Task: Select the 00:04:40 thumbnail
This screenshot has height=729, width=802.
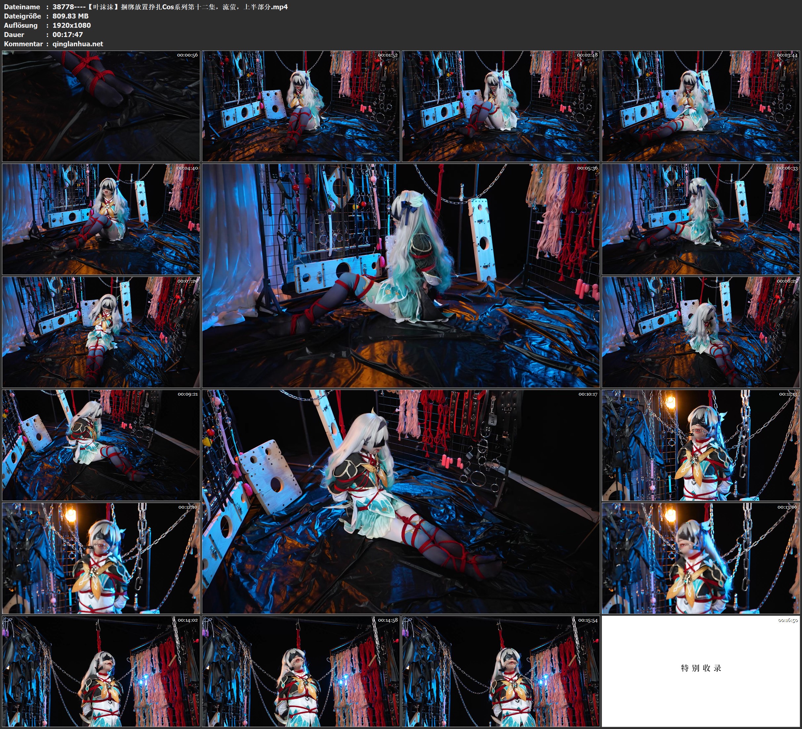Action: [x=101, y=219]
